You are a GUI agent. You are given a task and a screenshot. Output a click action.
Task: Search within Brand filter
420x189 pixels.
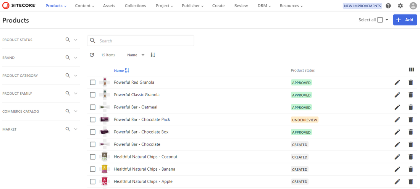click(68, 58)
